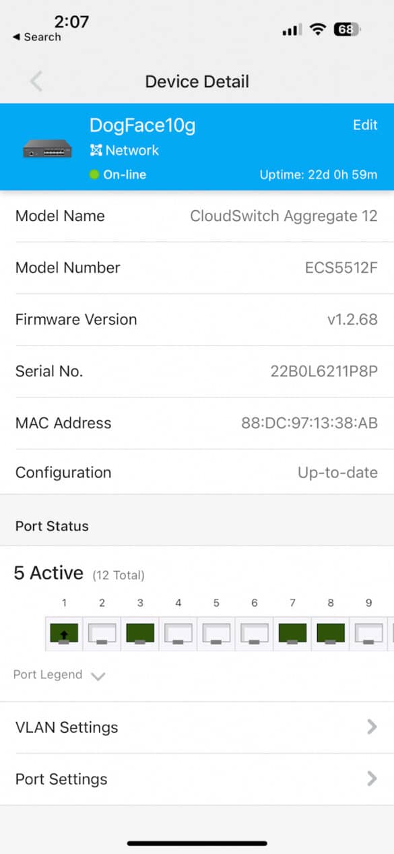Select inactive port 2 icon
This screenshot has width=394, height=854.
(x=102, y=634)
